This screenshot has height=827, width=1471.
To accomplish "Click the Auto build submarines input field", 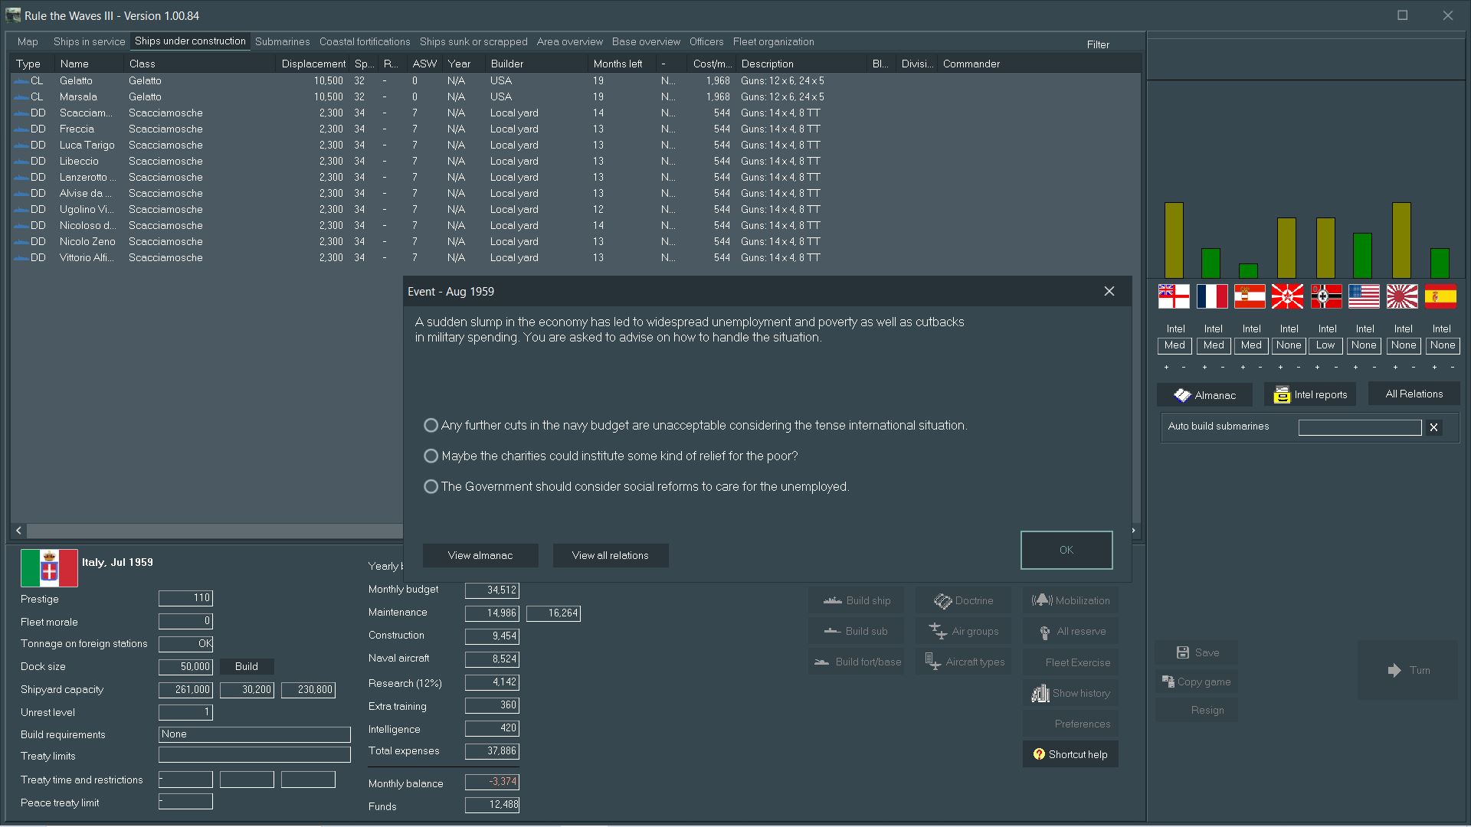I will tap(1360, 427).
